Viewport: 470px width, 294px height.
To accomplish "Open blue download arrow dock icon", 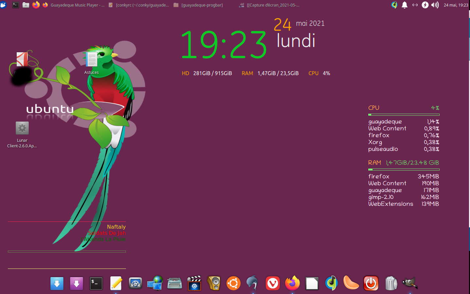I will 57,284.
